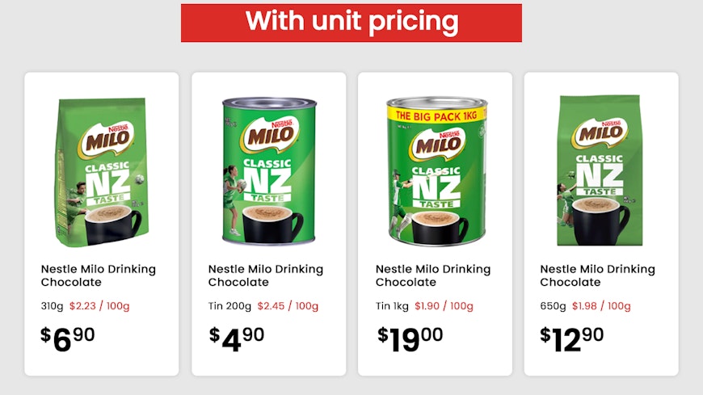Screen dimensions: 703x395
Task: Click the $2.23 / 100g unit price
Action: click(99, 306)
